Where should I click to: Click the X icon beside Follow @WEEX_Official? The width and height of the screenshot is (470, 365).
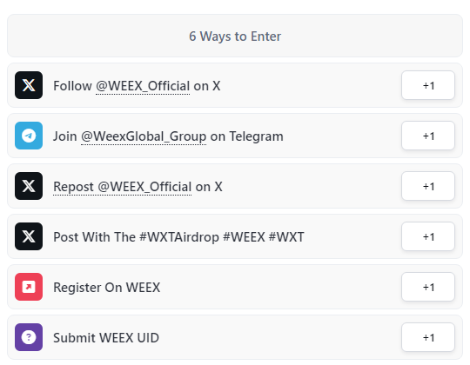pyautogui.click(x=29, y=85)
